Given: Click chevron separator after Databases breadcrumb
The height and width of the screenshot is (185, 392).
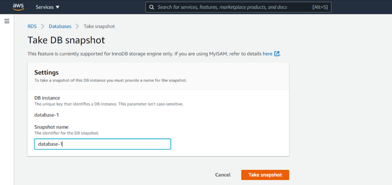Looking at the screenshot, I should point(77,26).
